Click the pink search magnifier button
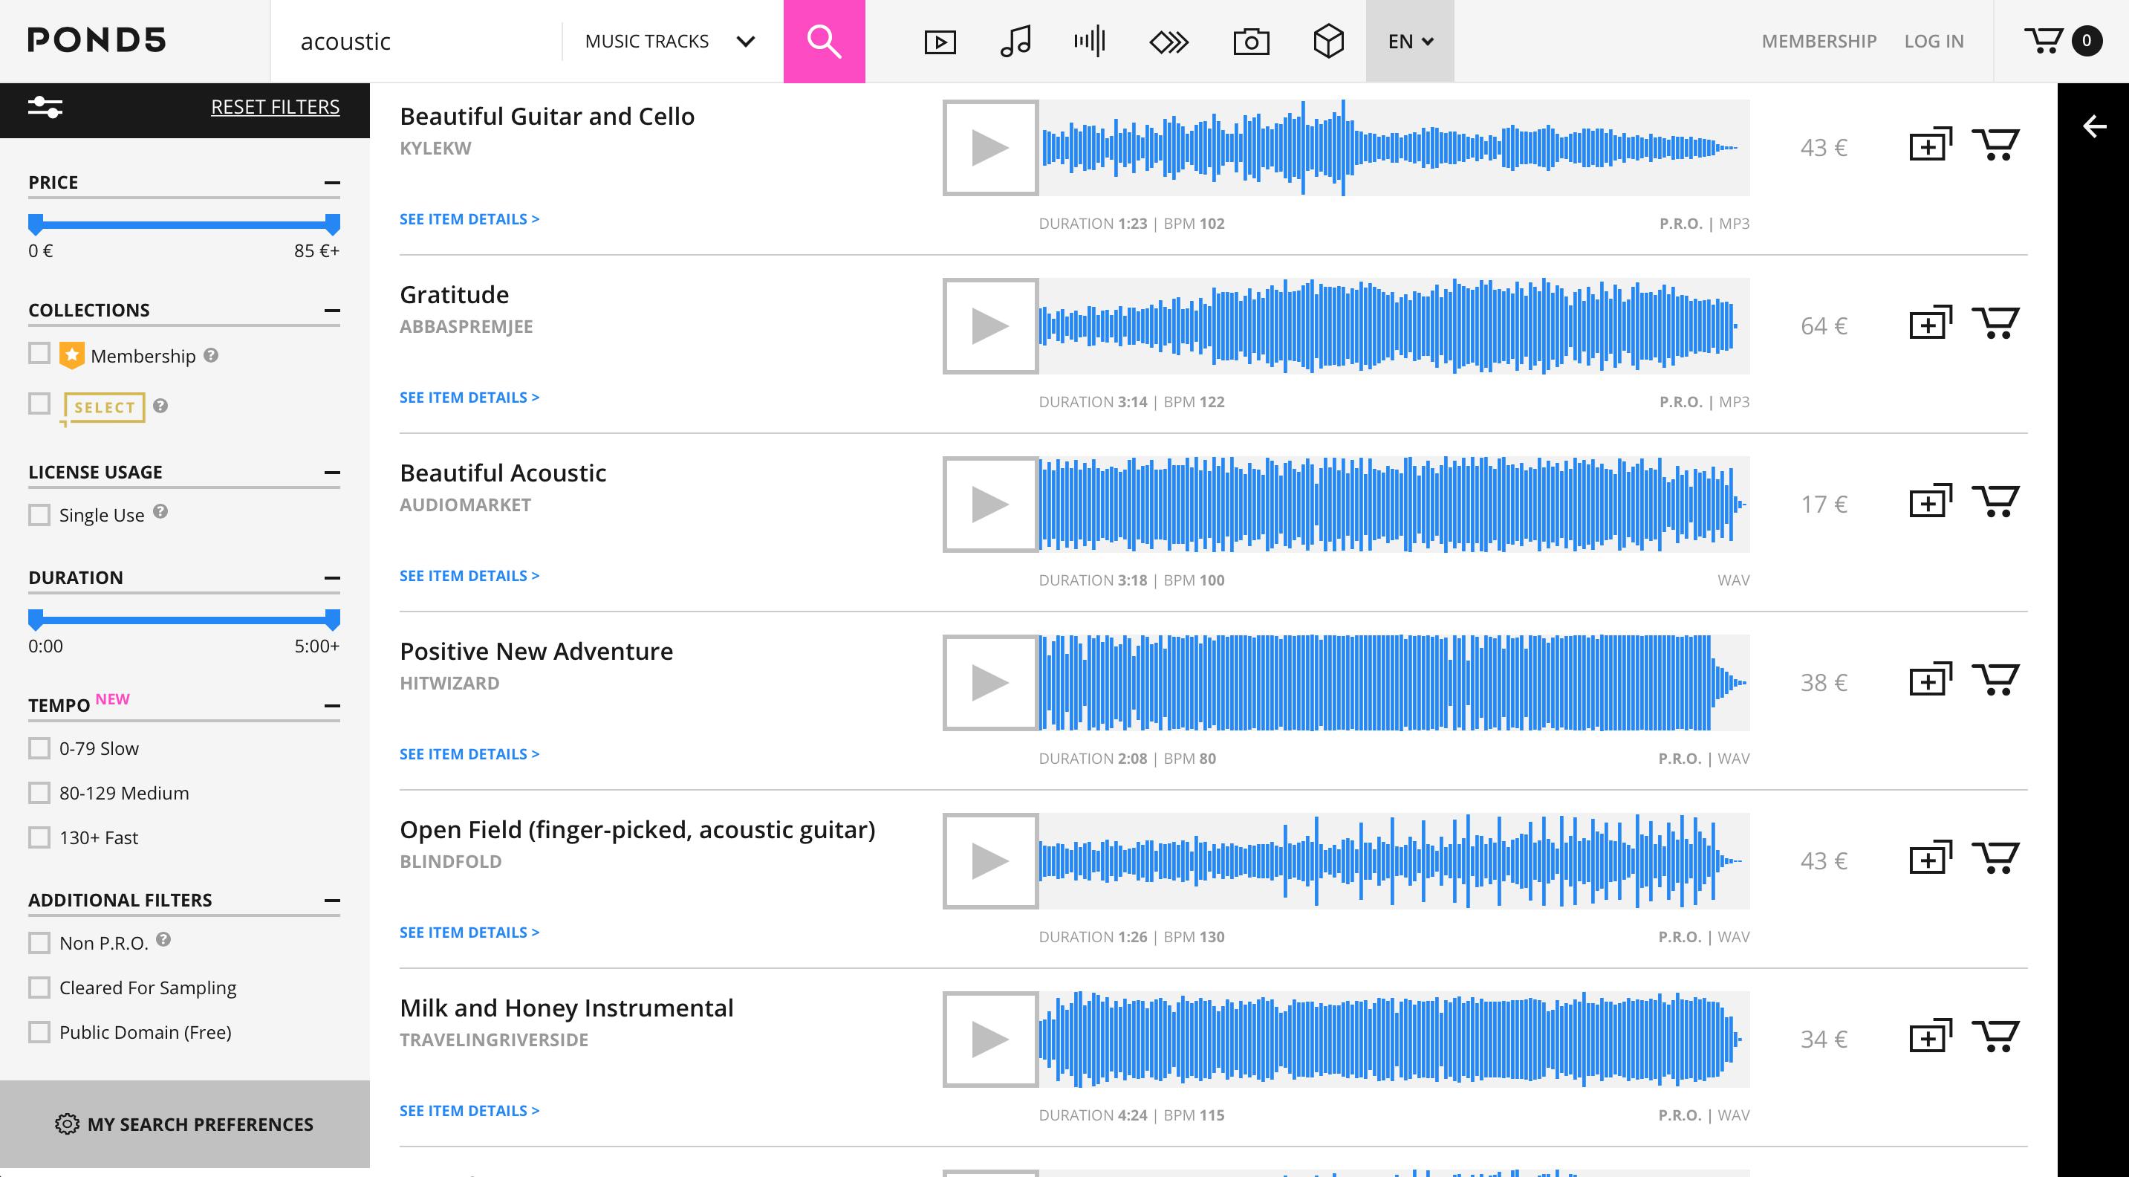Image resolution: width=2129 pixels, height=1177 pixels. [x=823, y=42]
